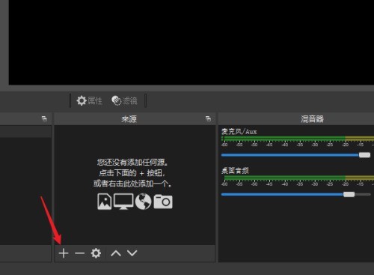Click the 麦克风/Aux label
The width and height of the screenshot is (374, 275).
(x=239, y=132)
